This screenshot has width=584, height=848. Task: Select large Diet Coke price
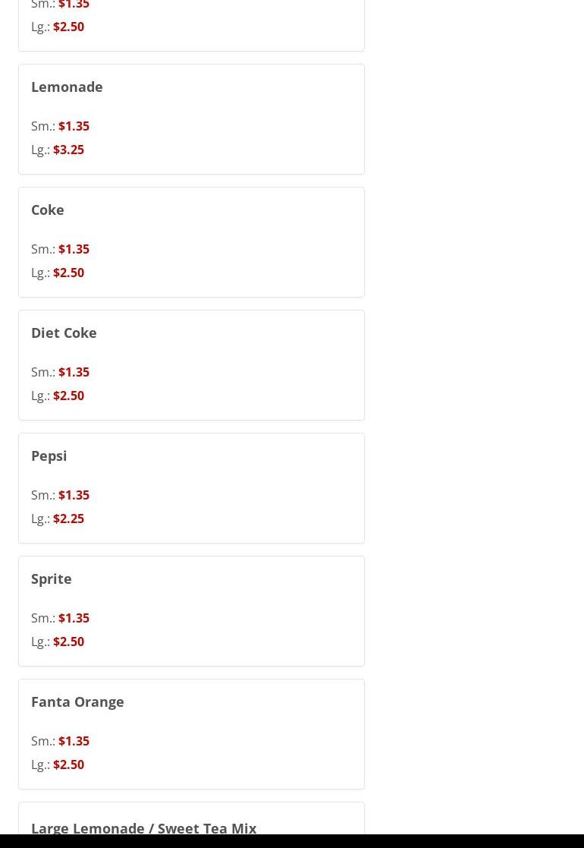click(x=68, y=396)
